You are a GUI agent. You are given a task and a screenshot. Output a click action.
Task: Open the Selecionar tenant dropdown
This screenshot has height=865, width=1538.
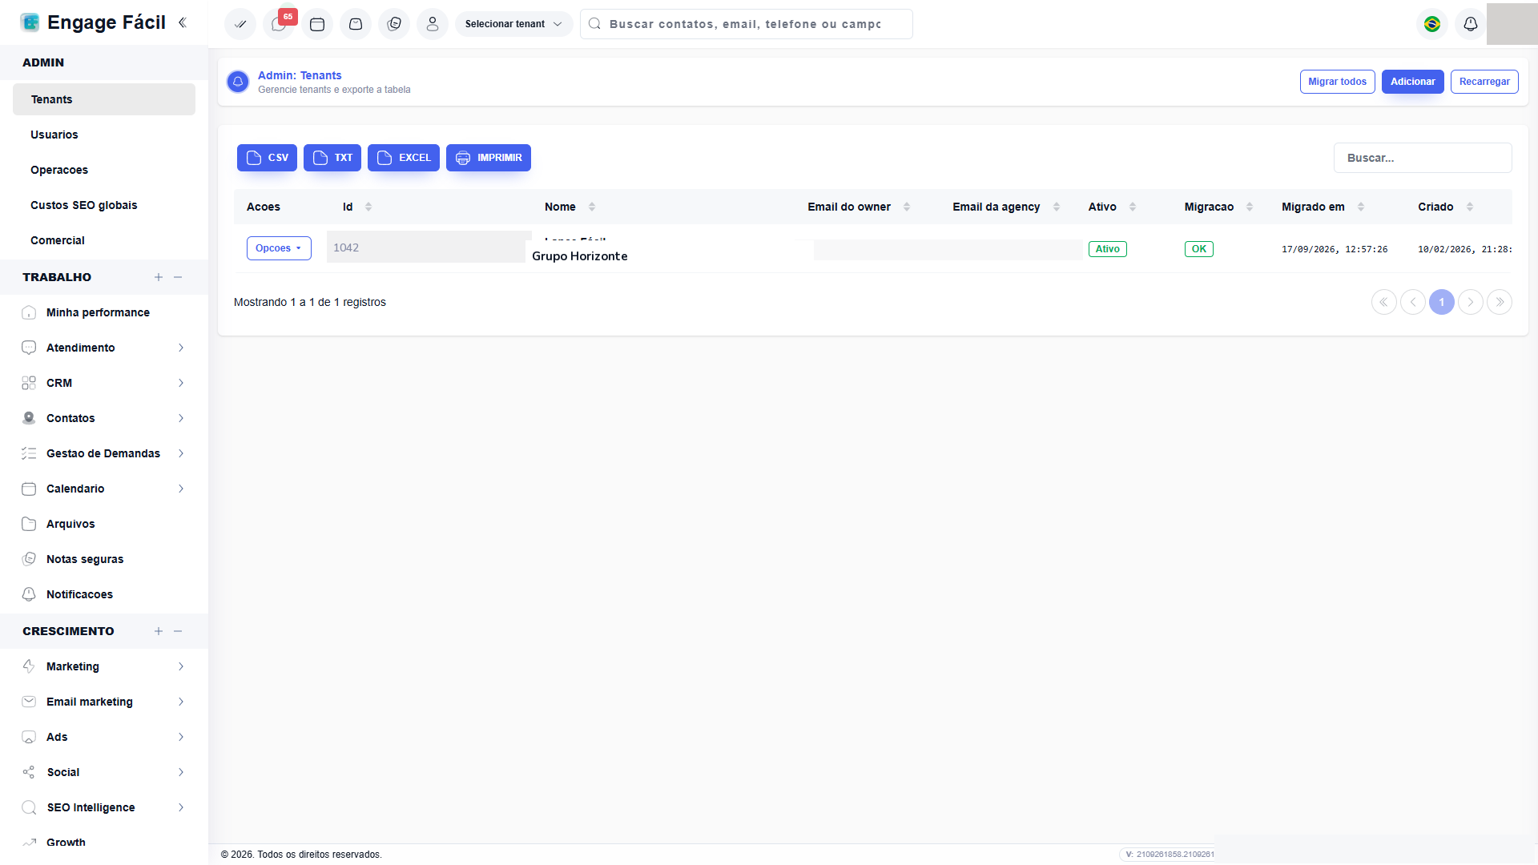coord(513,24)
